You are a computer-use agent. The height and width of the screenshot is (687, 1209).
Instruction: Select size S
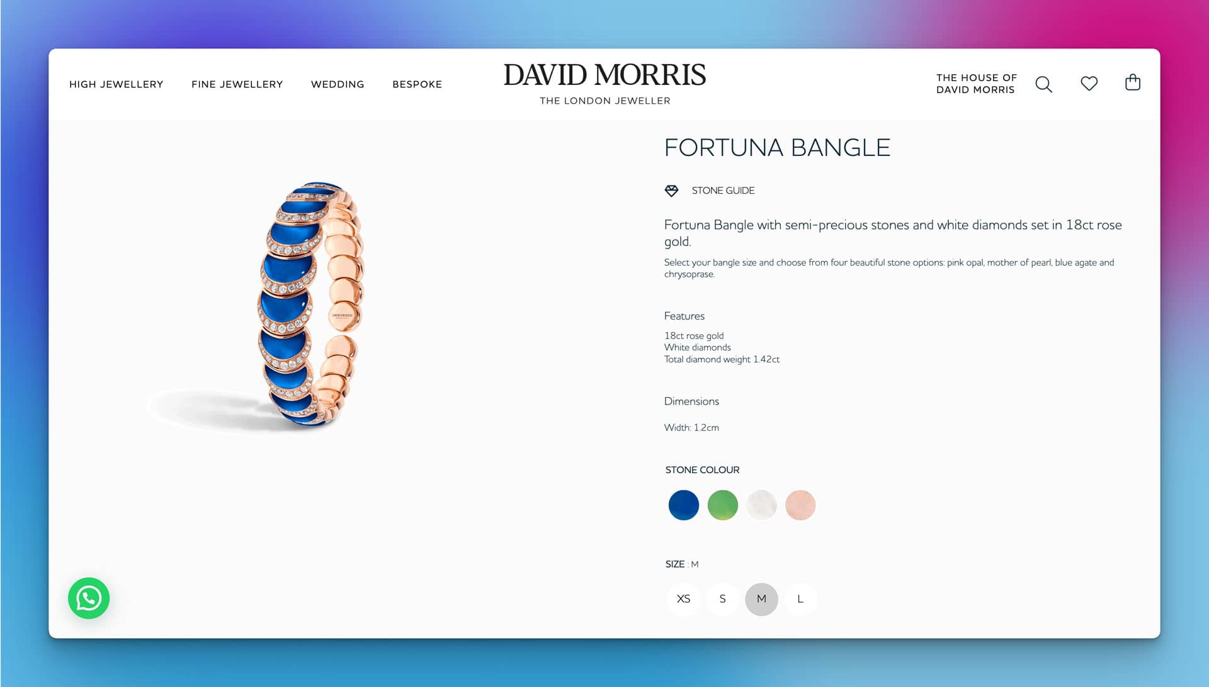[x=722, y=599]
